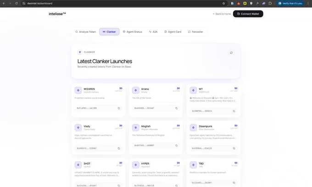The width and height of the screenshot is (312, 187).
Task: Switch to the A2A tab
Action: click(153, 32)
